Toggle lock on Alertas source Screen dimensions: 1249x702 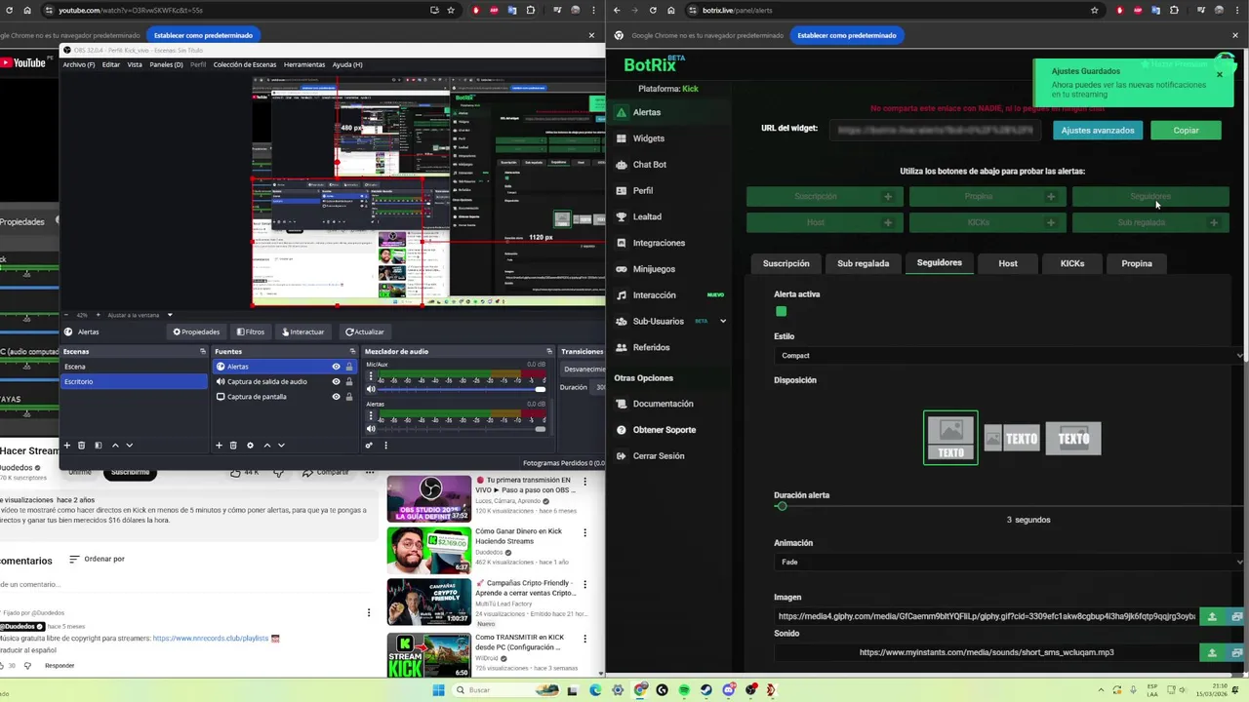pyautogui.click(x=349, y=367)
